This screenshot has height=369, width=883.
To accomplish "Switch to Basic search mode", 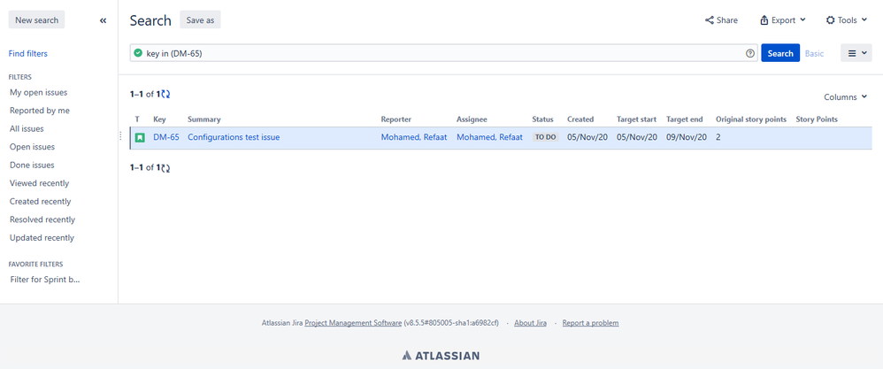I will (x=814, y=53).
